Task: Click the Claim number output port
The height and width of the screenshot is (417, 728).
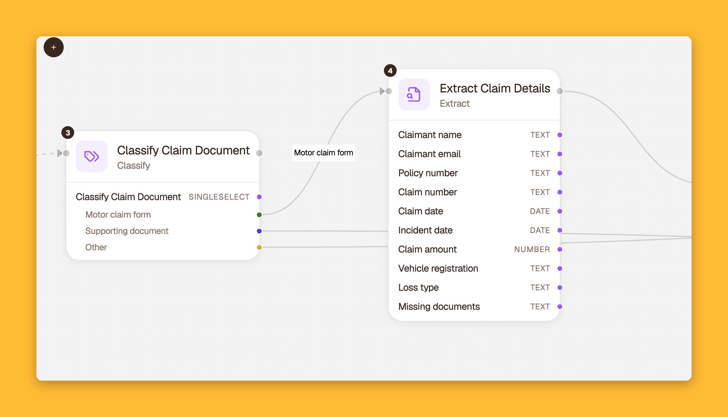Action: click(560, 192)
